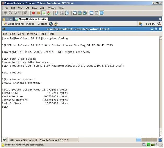Click the terminal window menu icon in title bar
The image size is (164, 148).
(4, 29)
